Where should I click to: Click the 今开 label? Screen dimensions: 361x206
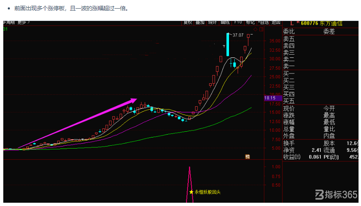(329, 108)
